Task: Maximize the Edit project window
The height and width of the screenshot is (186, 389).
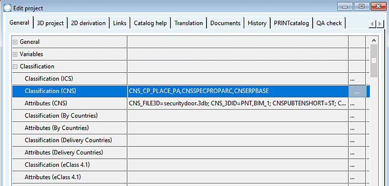Action: point(362,7)
